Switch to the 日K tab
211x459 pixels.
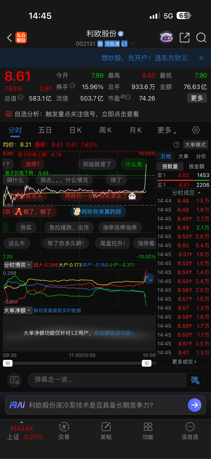tap(75, 130)
